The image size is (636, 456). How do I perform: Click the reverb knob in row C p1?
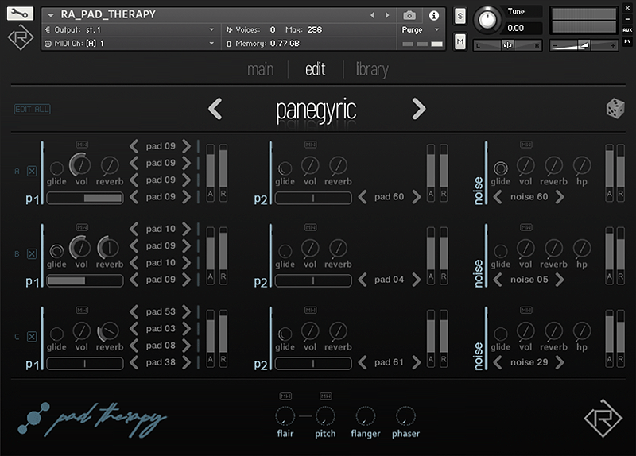point(109,331)
